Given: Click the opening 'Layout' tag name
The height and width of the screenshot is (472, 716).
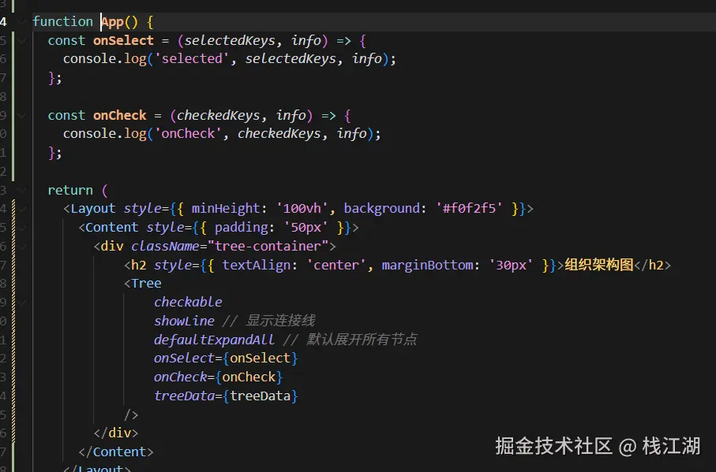Looking at the screenshot, I should (x=93, y=209).
